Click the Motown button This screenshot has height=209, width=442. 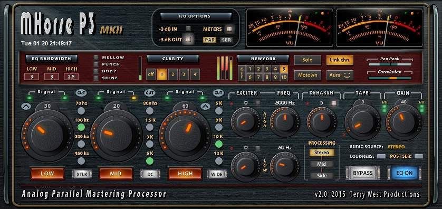pos(308,75)
